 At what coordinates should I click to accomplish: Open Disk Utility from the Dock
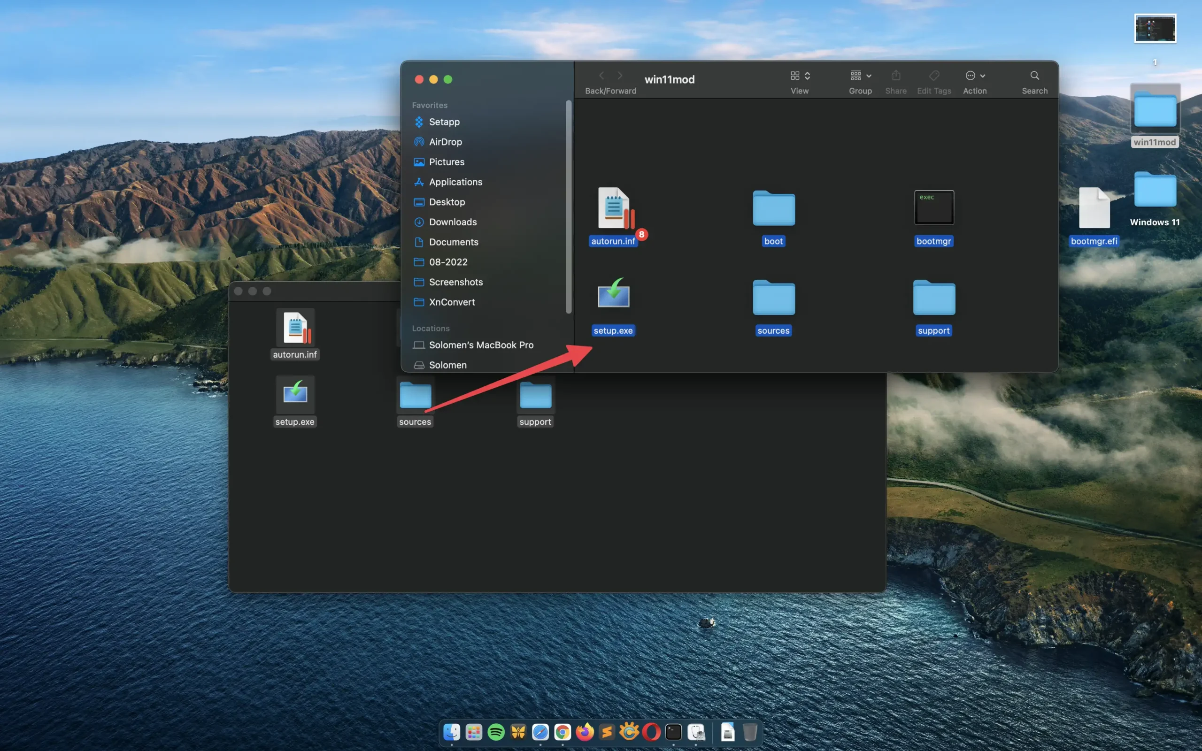(x=696, y=732)
